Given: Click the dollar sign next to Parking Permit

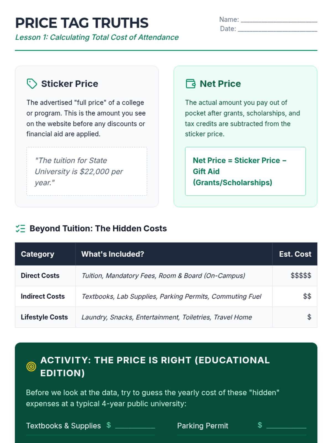Looking at the screenshot, I should coord(260,425).
